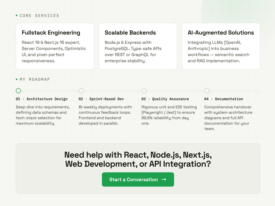Select the Architecture Design roadmap step circle

pos(18,91)
